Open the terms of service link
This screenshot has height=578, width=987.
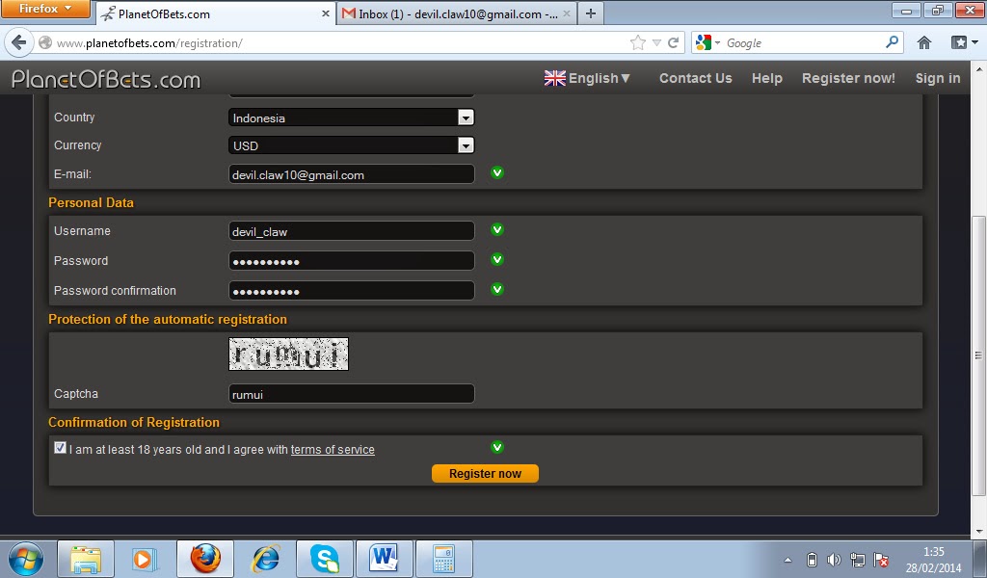coord(333,450)
